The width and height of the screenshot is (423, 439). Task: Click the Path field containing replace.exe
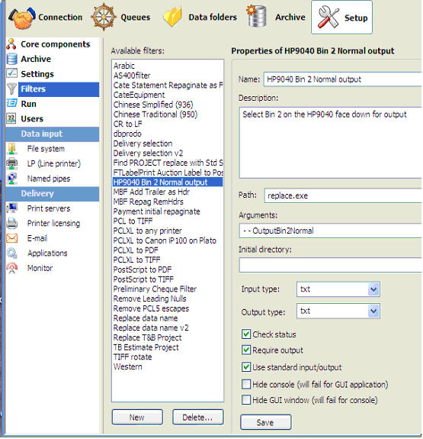(343, 195)
